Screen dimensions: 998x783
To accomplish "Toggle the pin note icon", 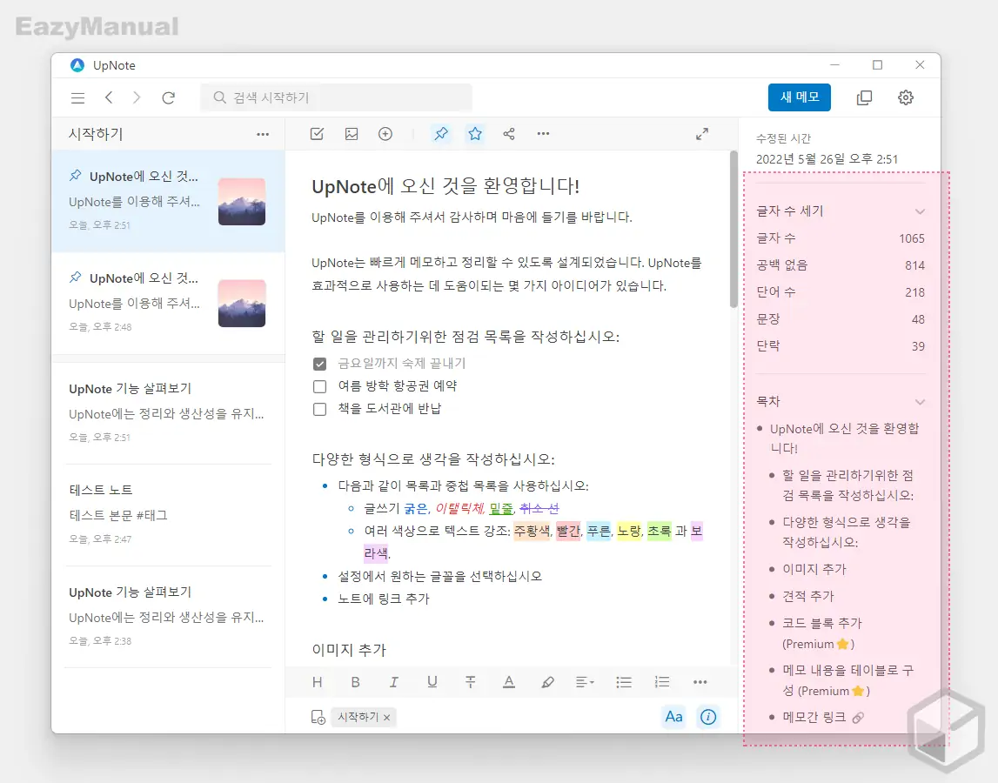I will point(441,134).
